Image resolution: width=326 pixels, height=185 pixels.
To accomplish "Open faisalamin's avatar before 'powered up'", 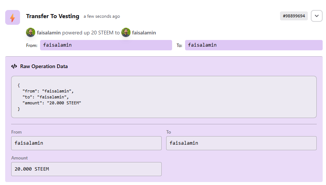I will tap(30, 33).
